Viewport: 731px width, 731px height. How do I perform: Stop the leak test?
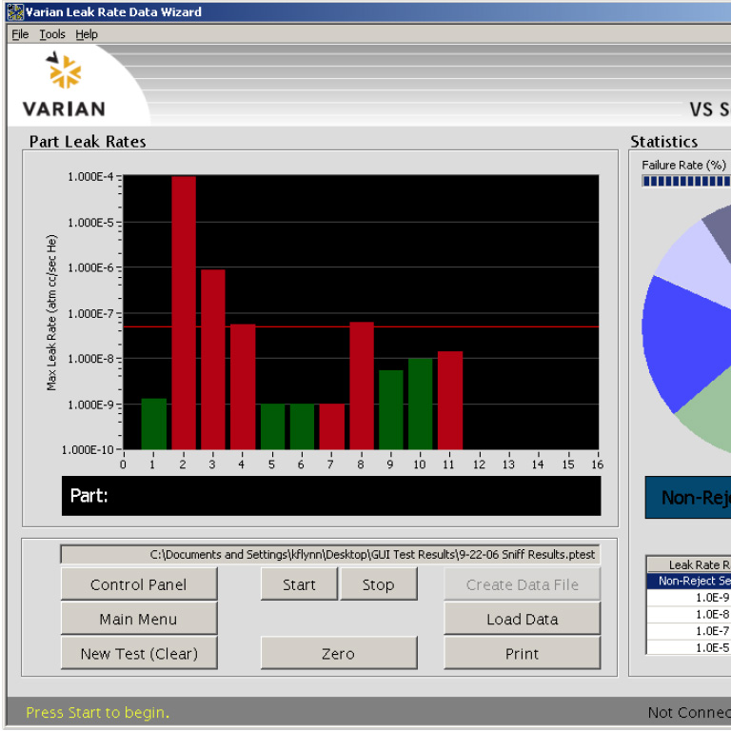coord(379,584)
